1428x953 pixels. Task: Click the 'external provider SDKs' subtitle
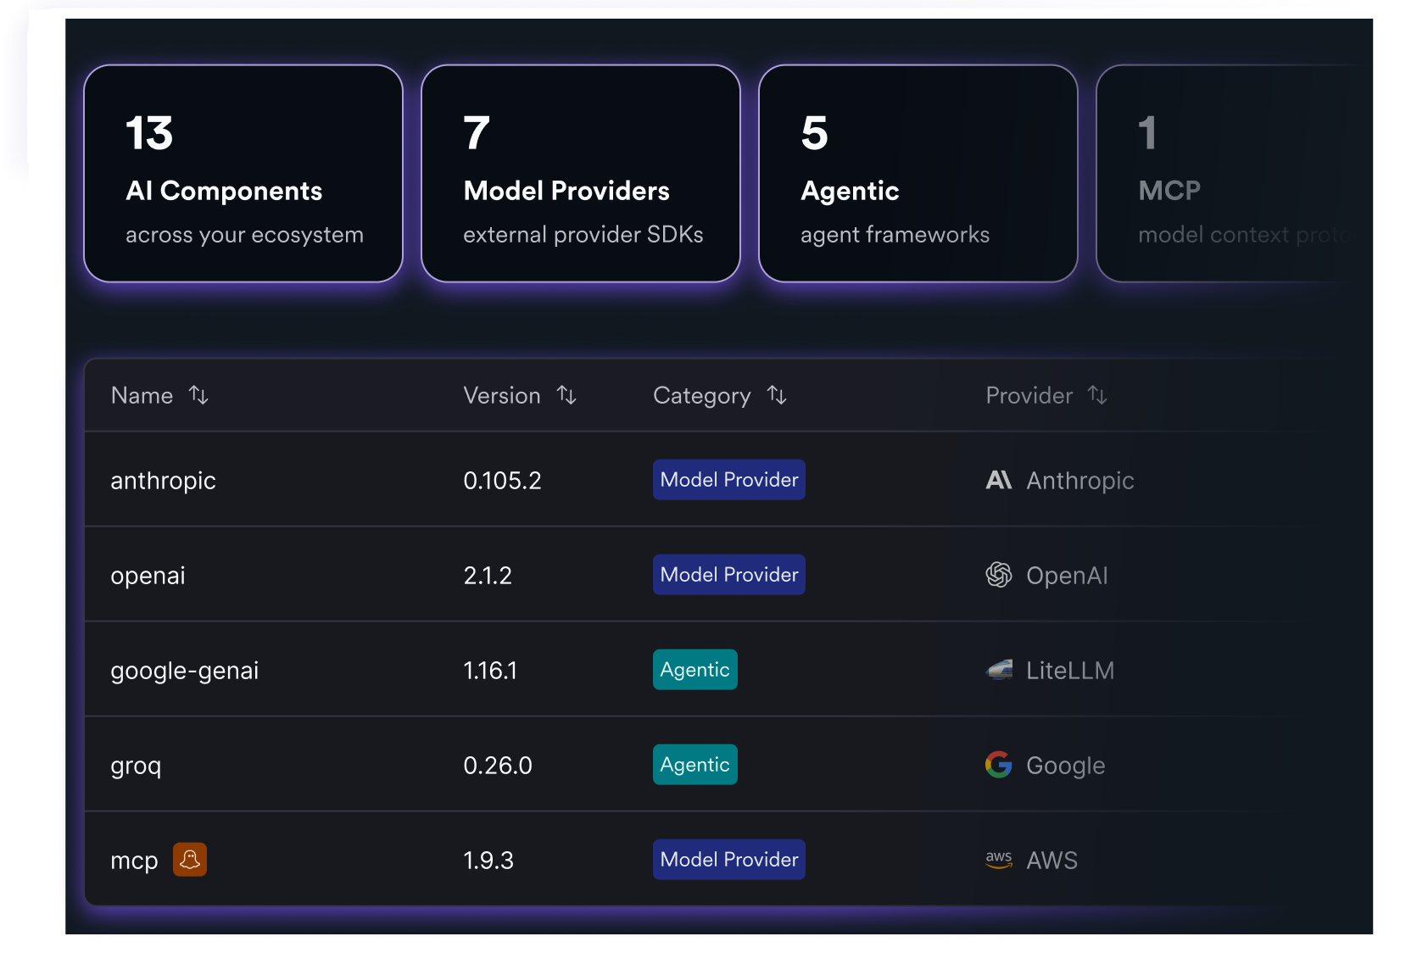[x=583, y=235]
